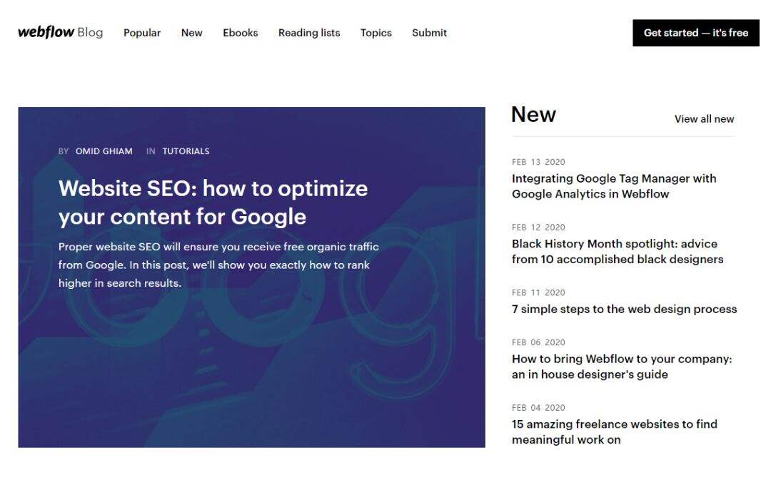Open How to bring Webflow to company article
The image size is (771, 480).
[622, 367]
